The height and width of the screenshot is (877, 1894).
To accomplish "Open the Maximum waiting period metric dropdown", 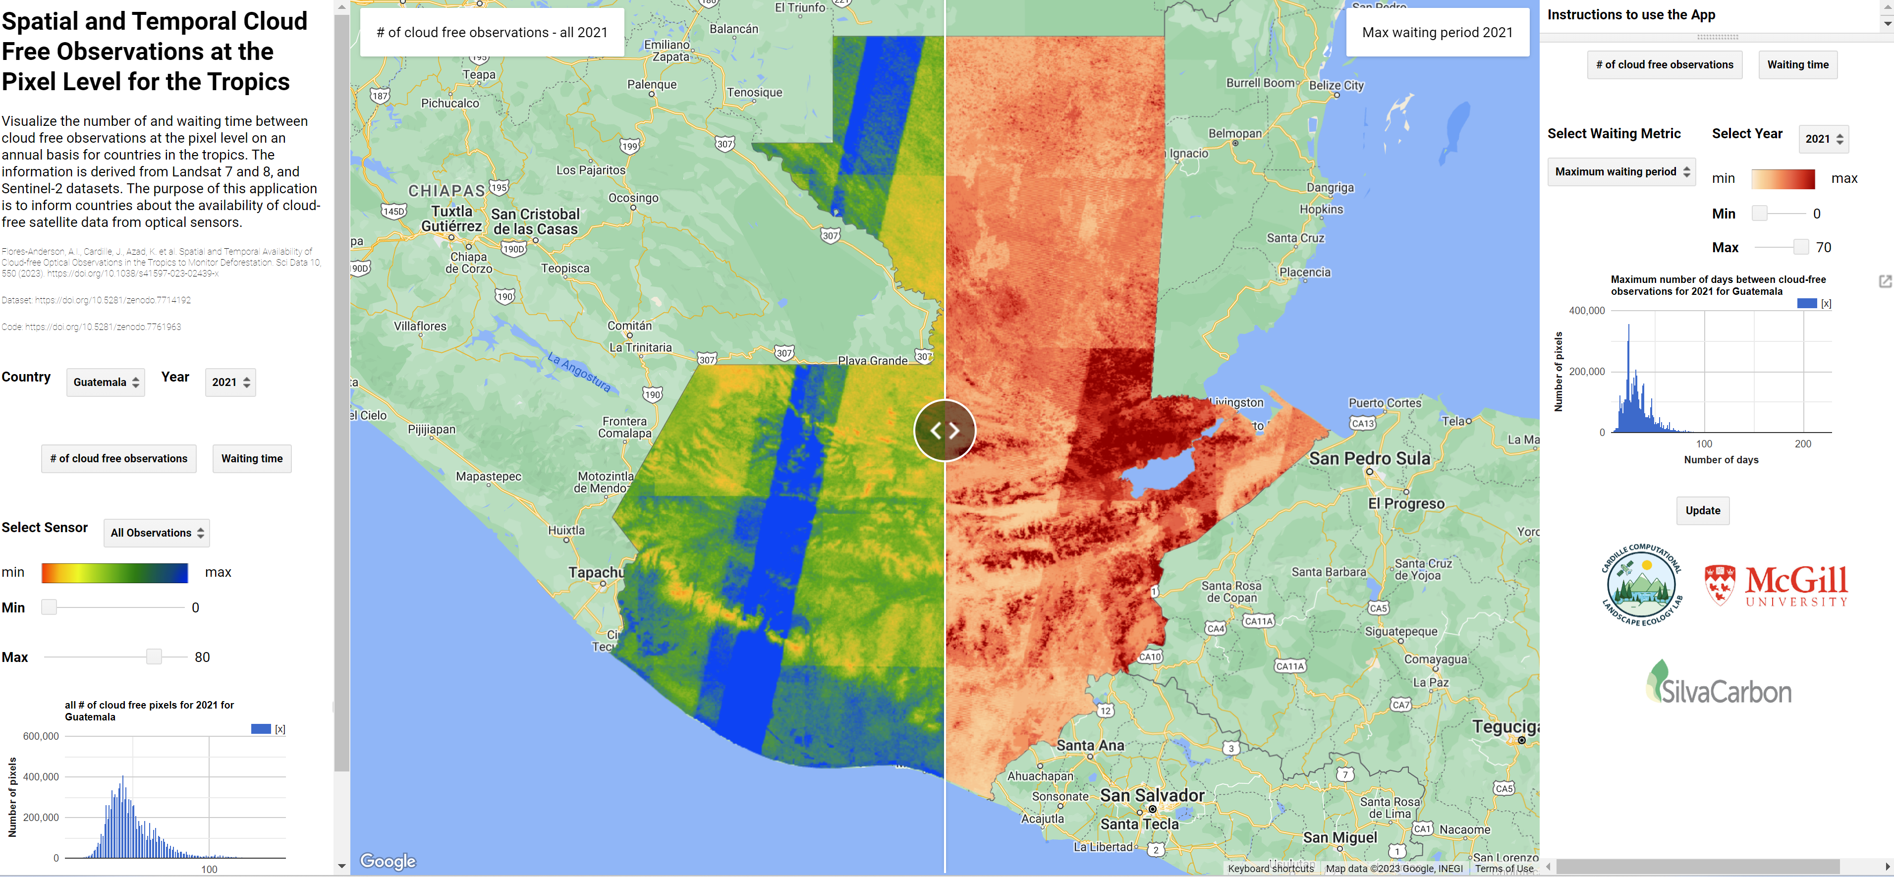I will (x=1620, y=171).
